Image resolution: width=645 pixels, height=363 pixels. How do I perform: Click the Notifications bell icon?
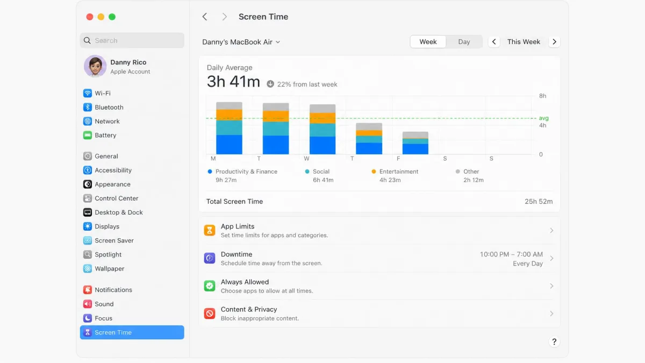88,290
